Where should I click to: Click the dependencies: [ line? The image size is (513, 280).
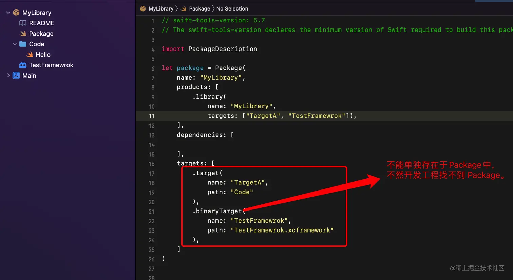[205, 135]
